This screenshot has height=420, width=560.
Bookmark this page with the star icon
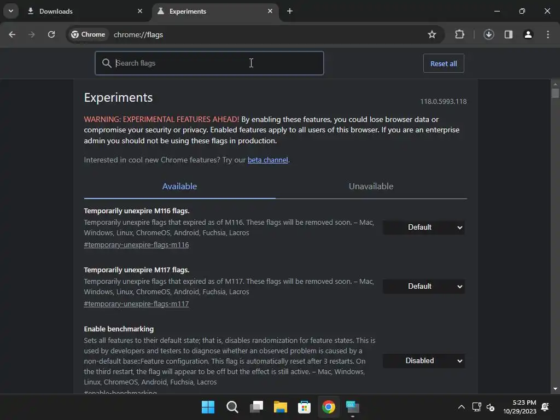pyautogui.click(x=432, y=34)
